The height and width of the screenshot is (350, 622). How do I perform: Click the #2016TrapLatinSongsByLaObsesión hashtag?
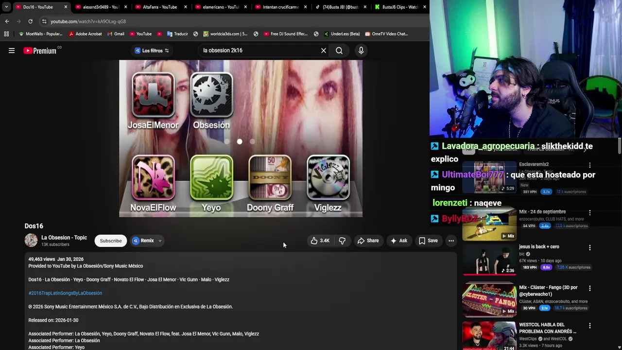pyautogui.click(x=65, y=293)
